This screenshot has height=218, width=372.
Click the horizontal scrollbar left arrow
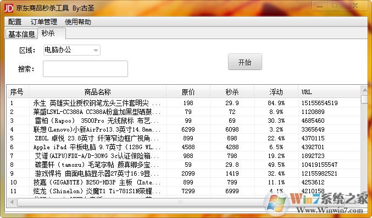click(x=12, y=202)
